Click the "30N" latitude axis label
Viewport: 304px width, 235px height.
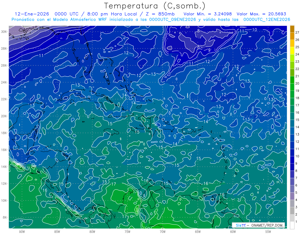4,32
